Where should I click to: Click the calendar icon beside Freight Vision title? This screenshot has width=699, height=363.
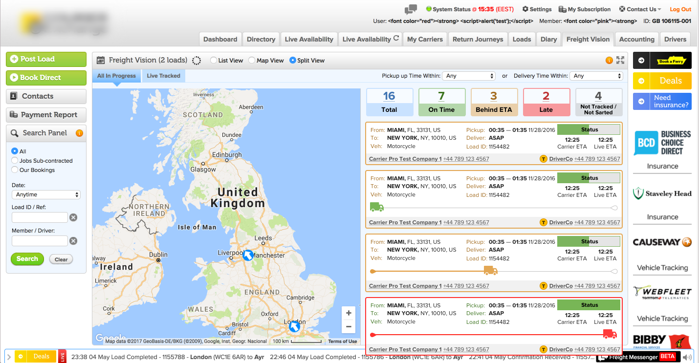[101, 61]
